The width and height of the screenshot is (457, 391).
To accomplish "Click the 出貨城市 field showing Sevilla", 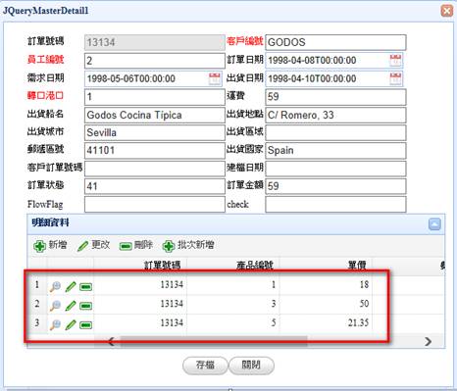I will pos(155,132).
